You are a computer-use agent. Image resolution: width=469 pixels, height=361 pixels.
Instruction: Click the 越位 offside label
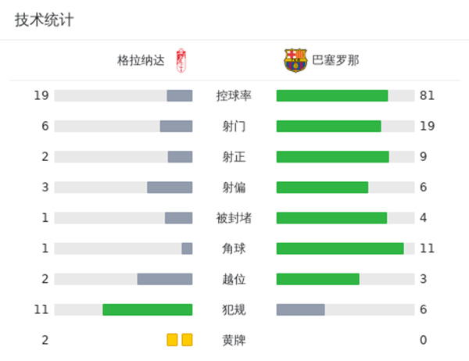[x=234, y=279]
